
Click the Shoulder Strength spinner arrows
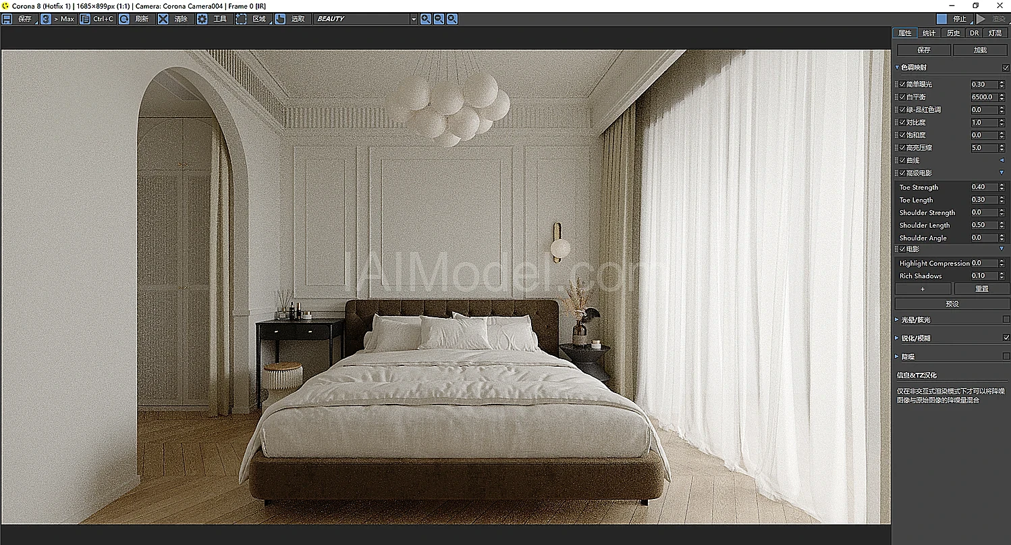(x=1002, y=212)
